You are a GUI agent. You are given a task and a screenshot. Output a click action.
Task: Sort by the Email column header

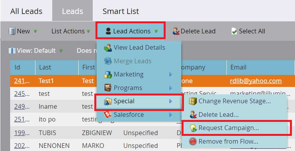tap(261, 68)
